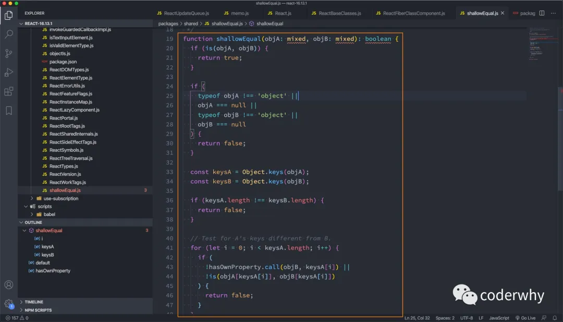
Task: Collapse the OUTLINE section
Action: [x=85, y=222]
